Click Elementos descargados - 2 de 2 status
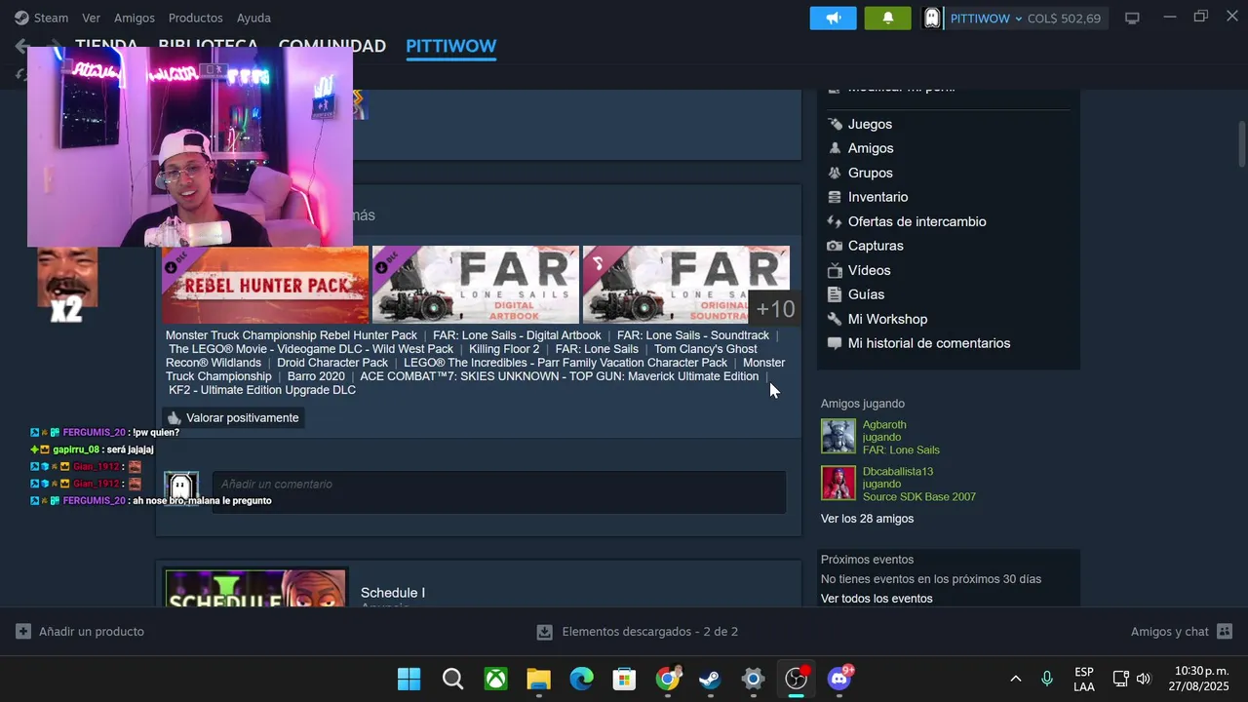This screenshot has width=1248, height=702. click(x=650, y=632)
